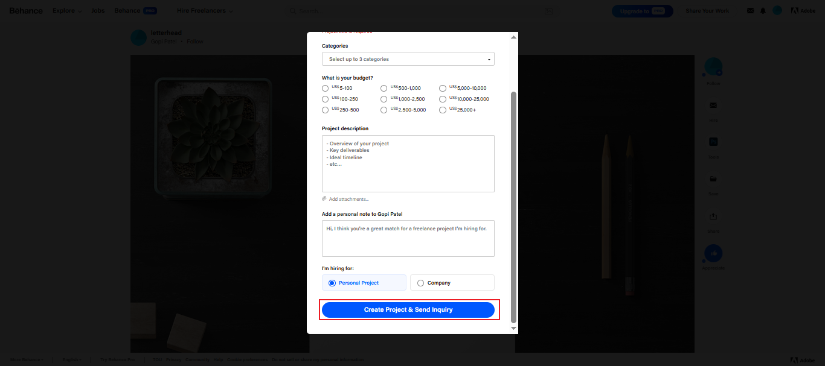Click Follow link next to Gopi Patel

click(195, 42)
